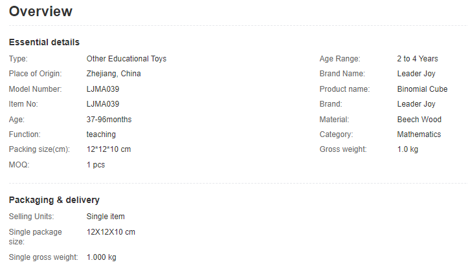
Task: Click the 2 to 4 Years value
Action: pos(418,59)
